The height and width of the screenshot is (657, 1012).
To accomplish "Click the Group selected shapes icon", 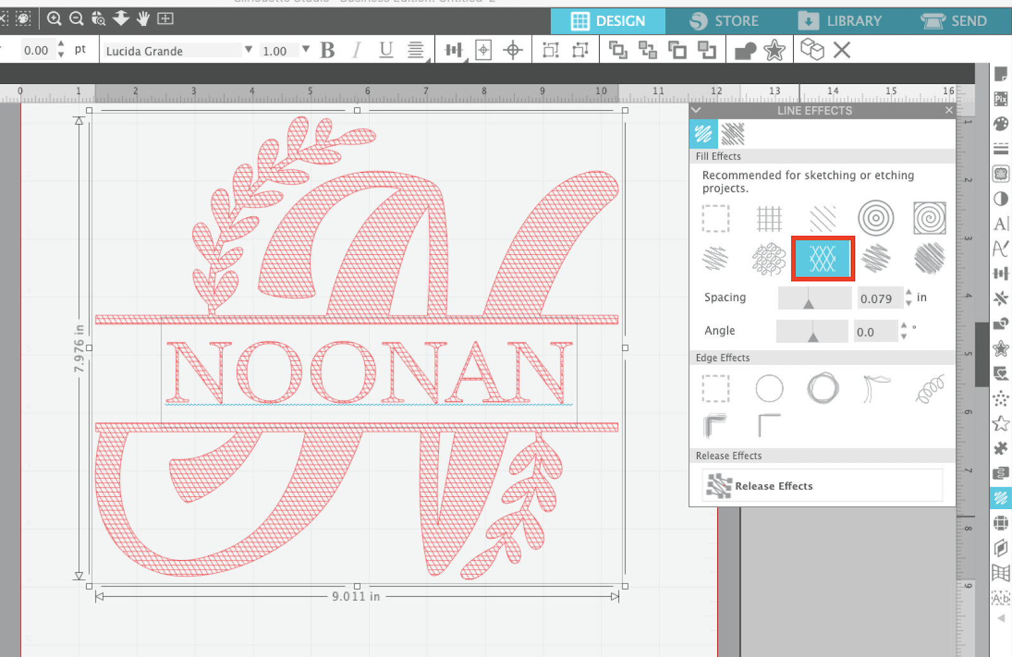I will pyautogui.click(x=551, y=50).
